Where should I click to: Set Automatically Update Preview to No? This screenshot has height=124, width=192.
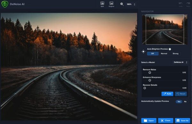185,102
